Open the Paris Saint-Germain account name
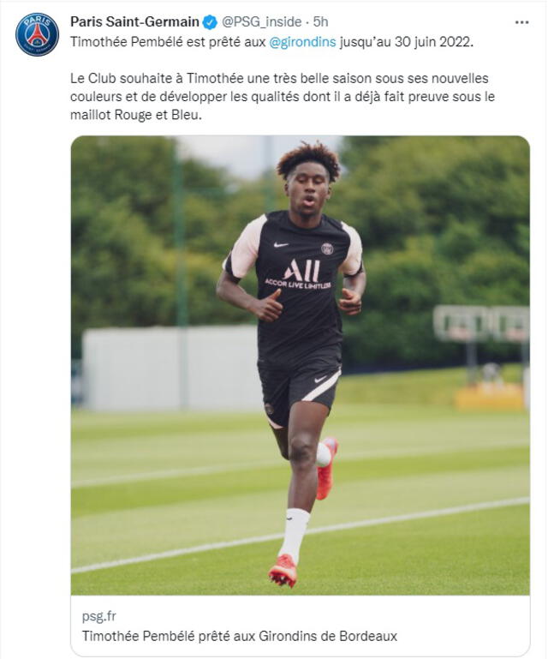This screenshot has width=548, height=659. (134, 21)
